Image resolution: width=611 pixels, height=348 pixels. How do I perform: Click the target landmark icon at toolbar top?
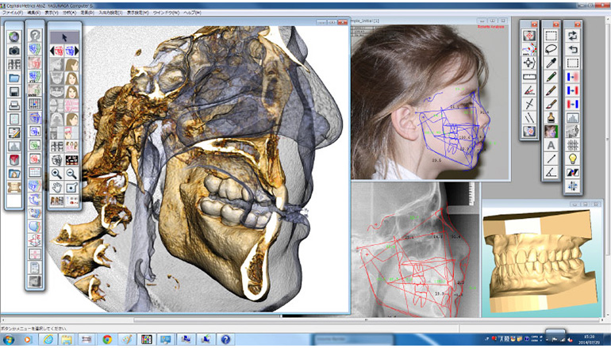tap(529, 36)
